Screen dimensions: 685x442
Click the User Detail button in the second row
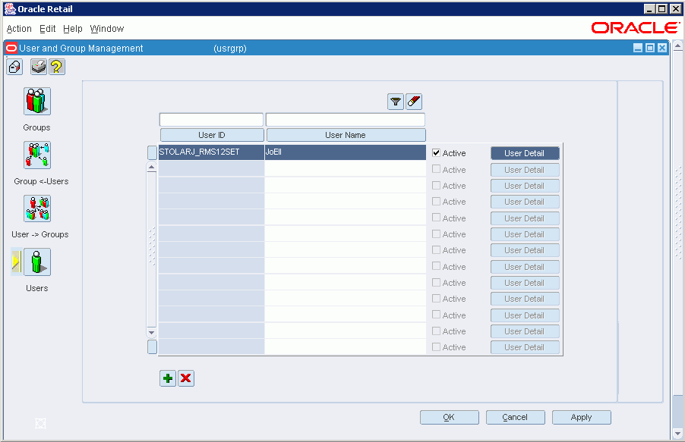coord(525,170)
